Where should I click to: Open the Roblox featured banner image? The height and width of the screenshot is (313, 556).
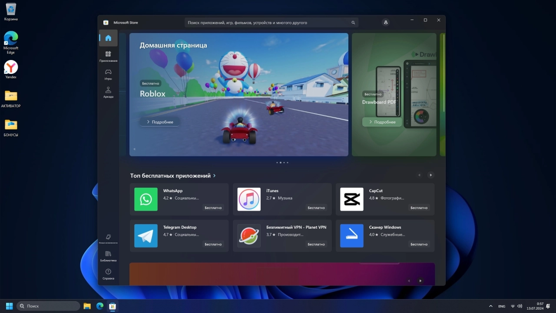coord(239,94)
